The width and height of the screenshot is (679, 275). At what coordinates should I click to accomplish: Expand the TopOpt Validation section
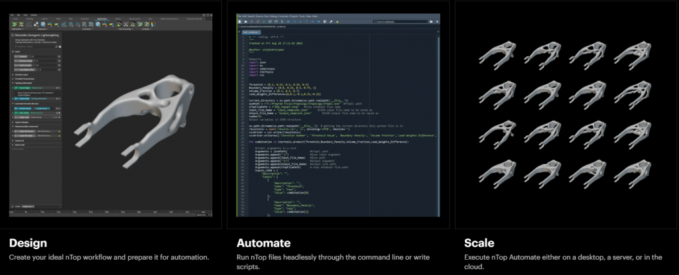[x=13, y=122]
